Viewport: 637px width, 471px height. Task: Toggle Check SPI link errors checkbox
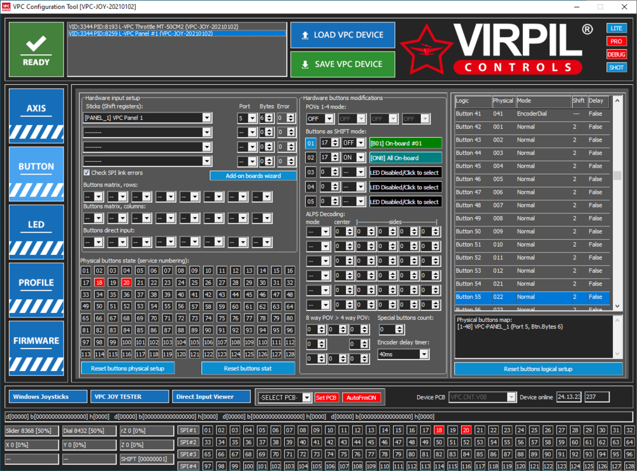[87, 173]
